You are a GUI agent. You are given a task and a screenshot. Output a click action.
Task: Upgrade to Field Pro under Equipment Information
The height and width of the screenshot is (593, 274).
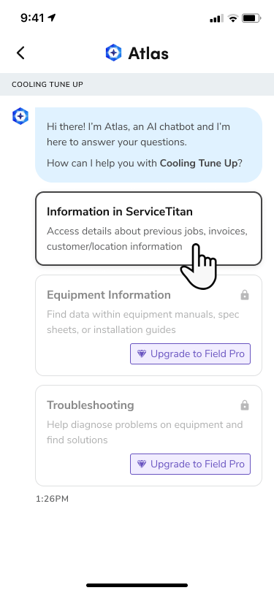pos(191,354)
